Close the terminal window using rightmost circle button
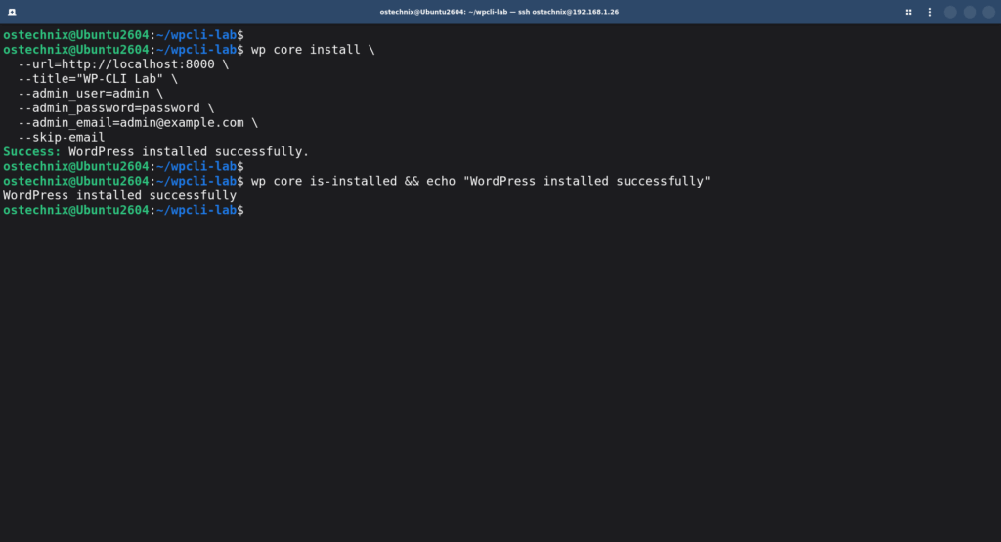Viewport: 1001px width, 542px height. pos(988,12)
